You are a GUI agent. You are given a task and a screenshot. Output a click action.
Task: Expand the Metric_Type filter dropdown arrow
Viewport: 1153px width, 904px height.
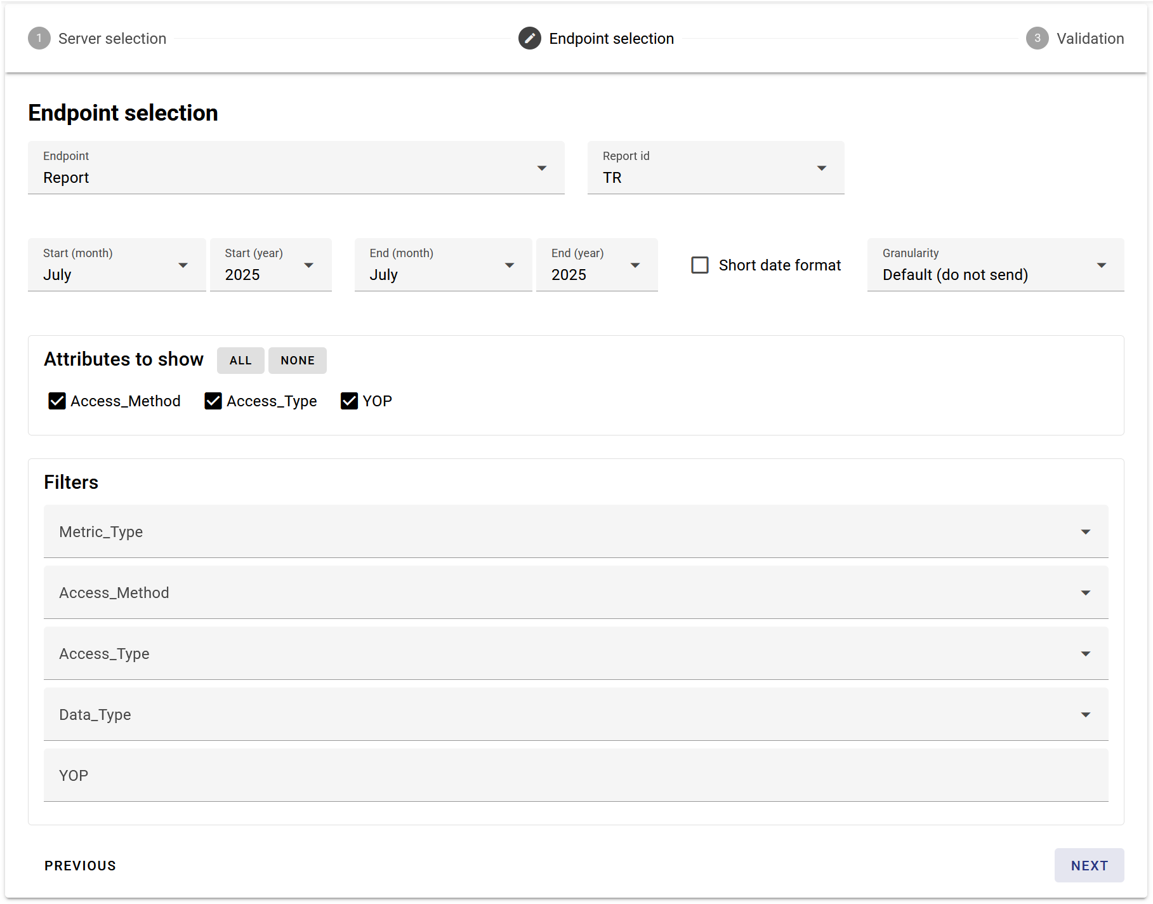click(x=1085, y=532)
